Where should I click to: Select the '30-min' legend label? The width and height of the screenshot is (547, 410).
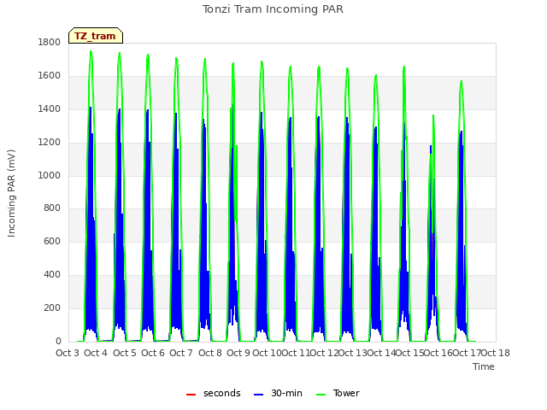coord(286,393)
